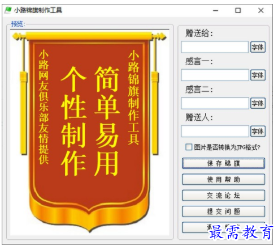The height and width of the screenshot is (250, 278).
Task: Focus the 赠送给 input field
Action: tap(215, 47)
